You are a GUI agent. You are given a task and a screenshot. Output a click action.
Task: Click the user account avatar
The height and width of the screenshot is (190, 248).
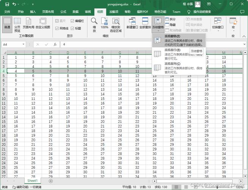pos(198,4)
